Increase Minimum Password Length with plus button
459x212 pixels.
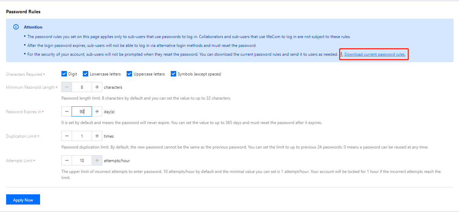[97, 87]
